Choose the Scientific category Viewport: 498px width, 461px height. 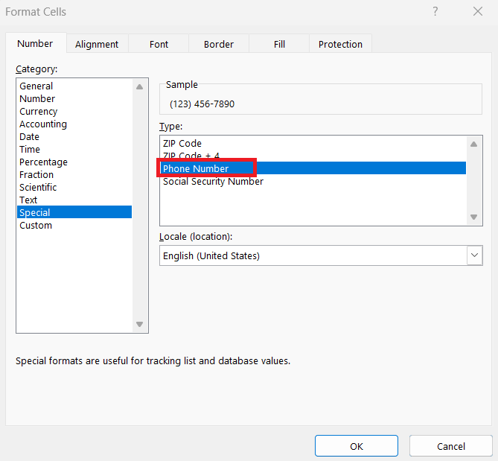pos(74,187)
